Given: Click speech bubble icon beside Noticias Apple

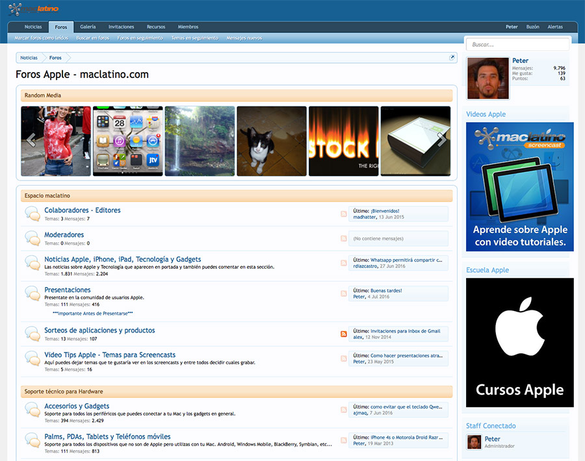Looking at the screenshot, I should [x=33, y=263].
